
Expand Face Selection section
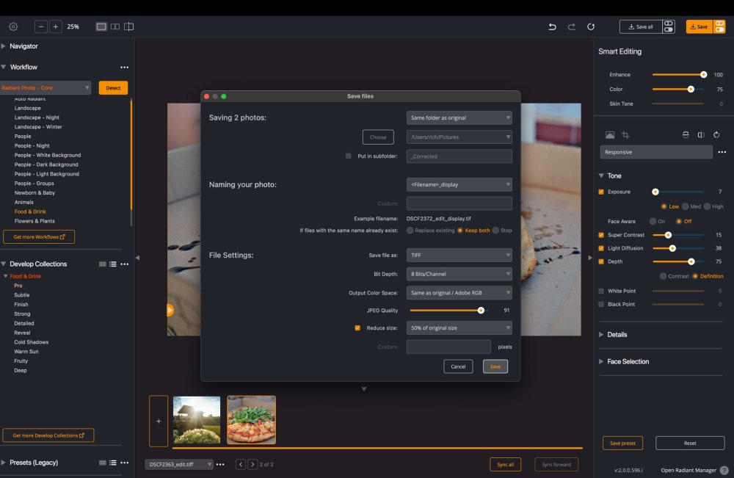[x=601, y=361]
